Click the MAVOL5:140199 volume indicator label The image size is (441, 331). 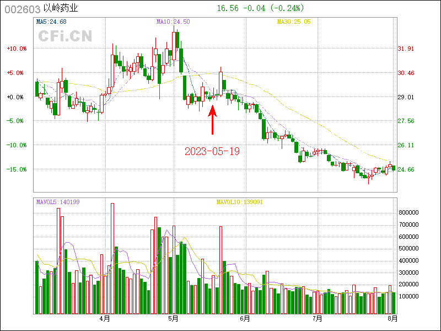point(57,202)
